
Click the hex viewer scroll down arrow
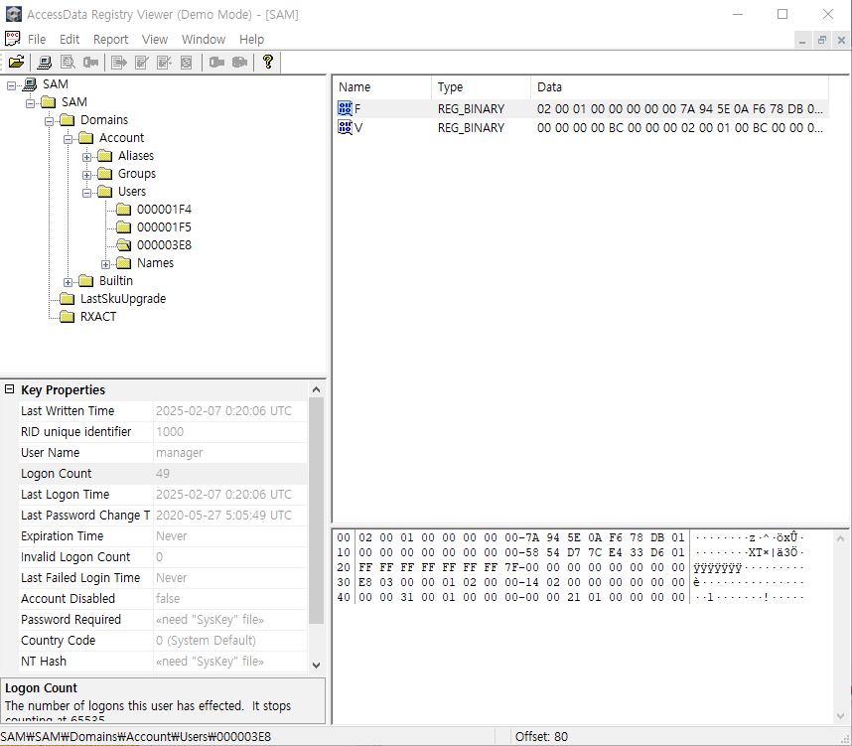(841, 715)
